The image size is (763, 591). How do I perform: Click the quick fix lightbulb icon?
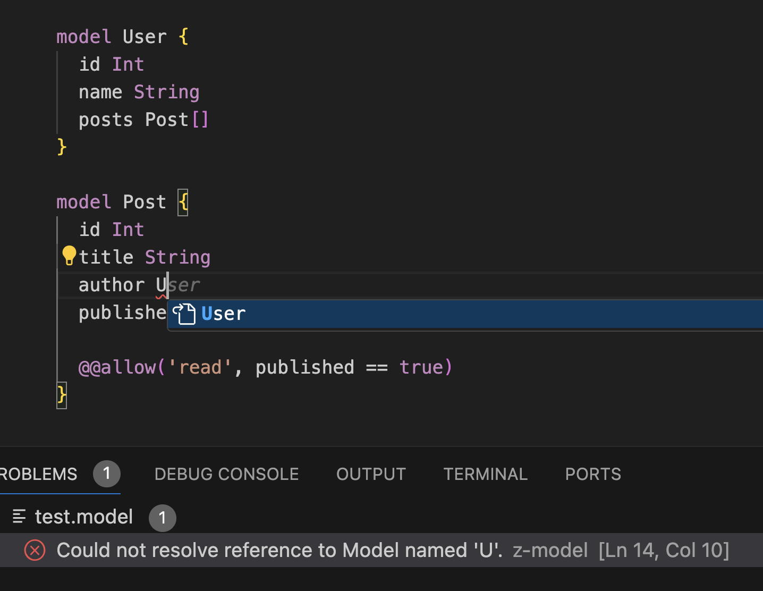coord(69,255)
